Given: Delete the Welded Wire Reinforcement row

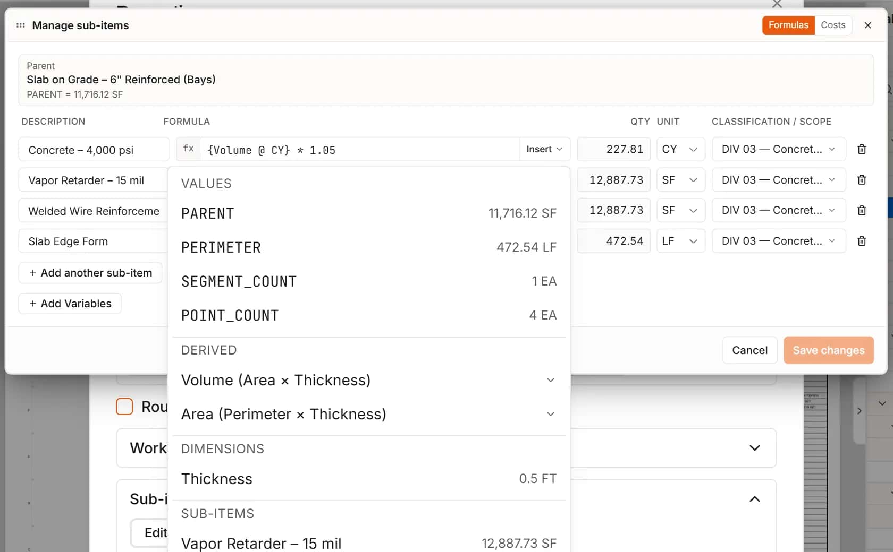Looking at the screenshot, I should coord(862,210).
